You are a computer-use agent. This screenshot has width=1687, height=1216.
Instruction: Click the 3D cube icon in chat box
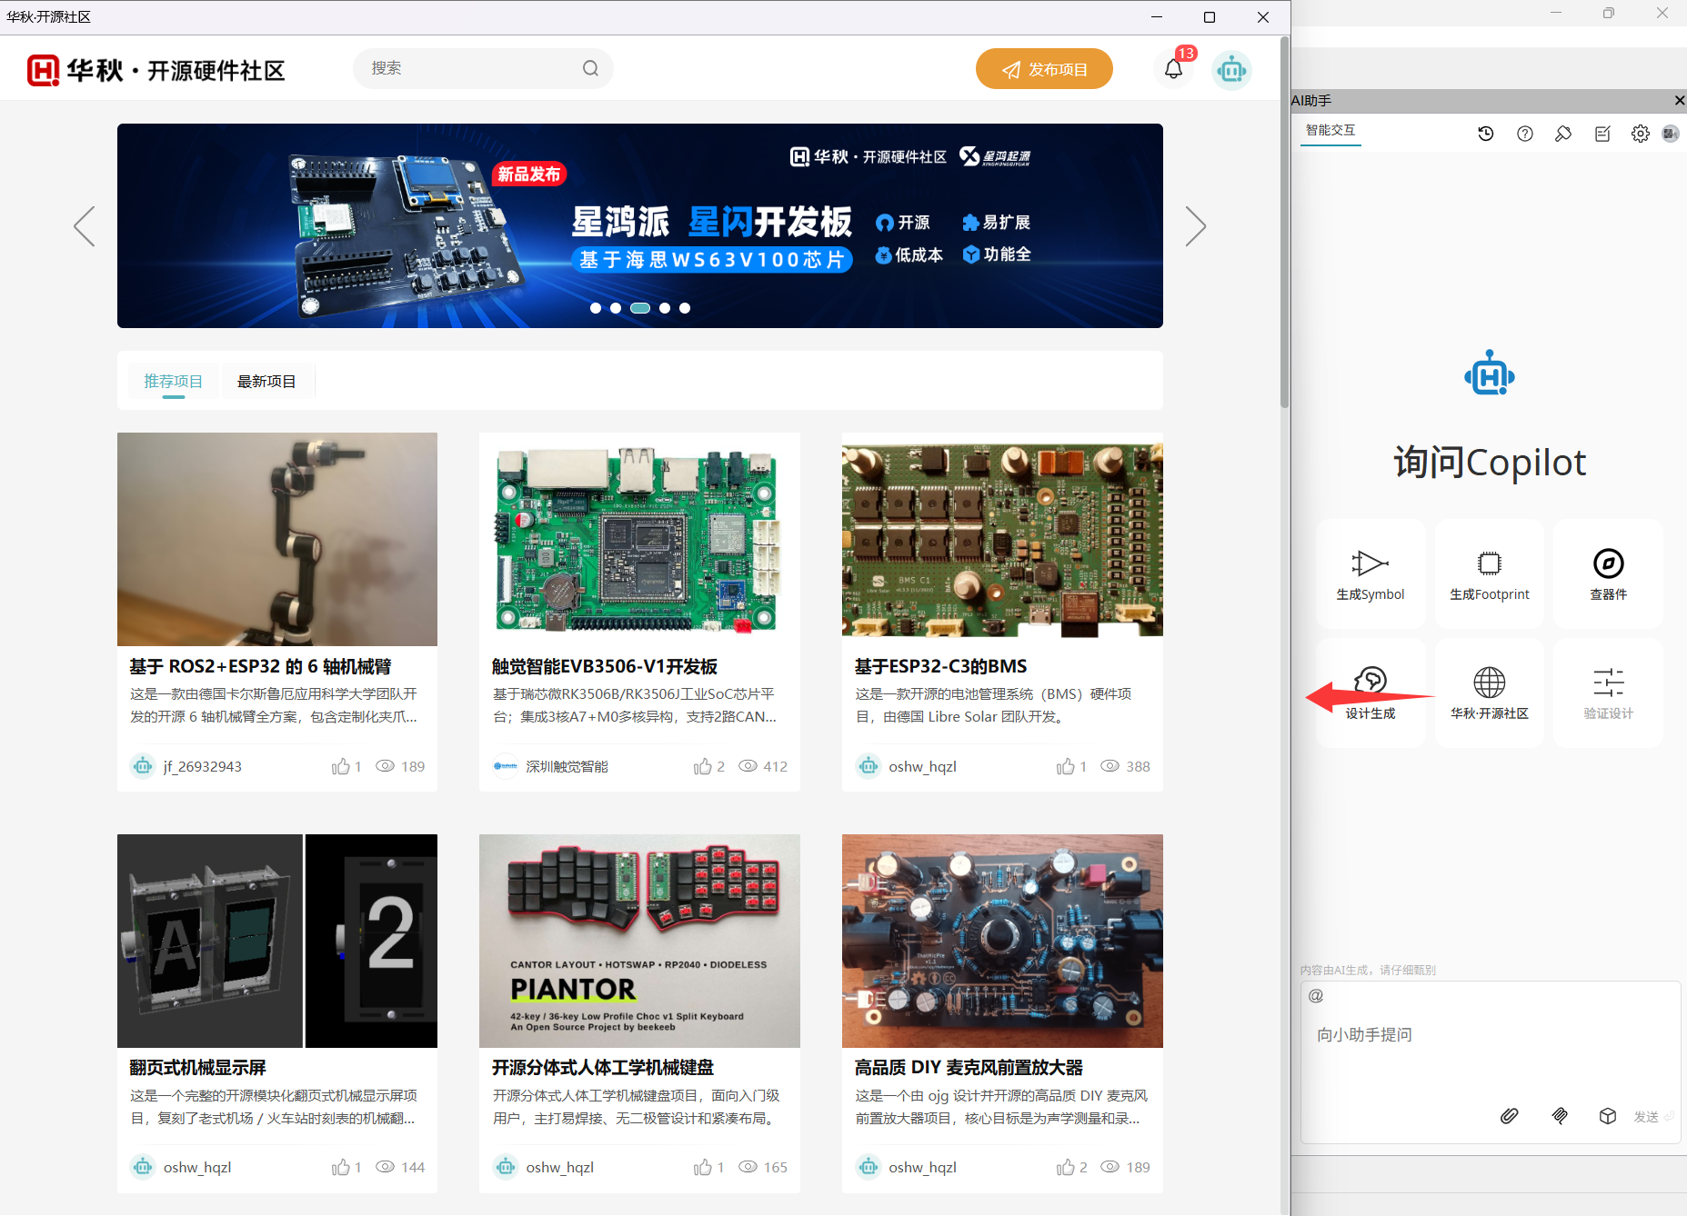pyautogui.click(x=1608, y=1116)
